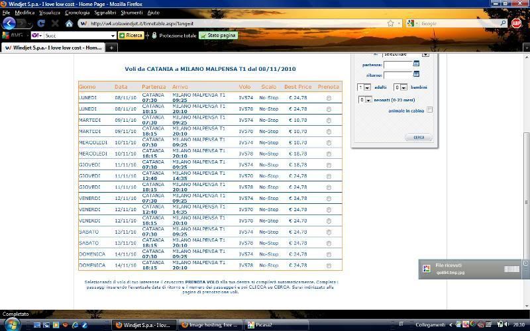Screen dimensions: 530x331
Task: Click the Windjet S.p.a. taskbar button
Action: [144, 325]
